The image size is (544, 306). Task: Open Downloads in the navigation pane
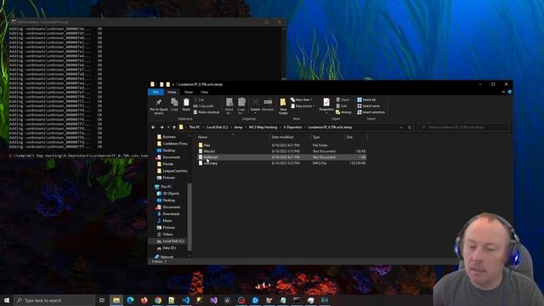[x=168, y=214]
